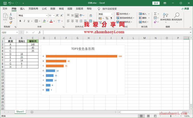Apply borders with the borders icon
Viewport: 193px width, 118px height.
(36, 21)
